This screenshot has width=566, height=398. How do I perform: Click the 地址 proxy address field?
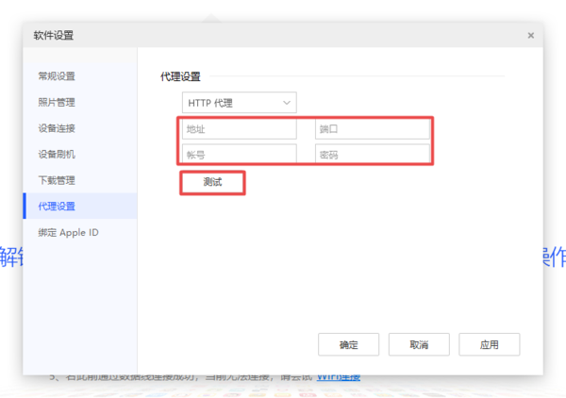239,129
